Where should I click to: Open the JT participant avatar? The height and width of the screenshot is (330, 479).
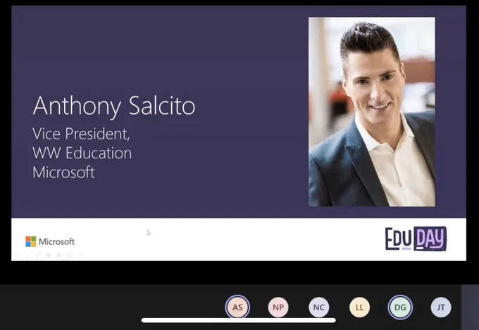(440, 307)
